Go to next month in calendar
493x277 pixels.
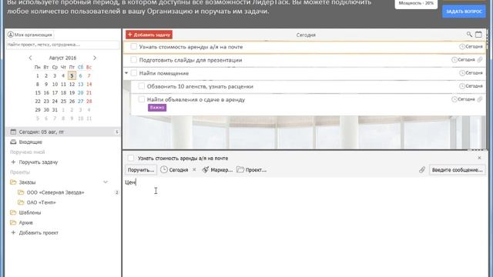click(95, 58)
